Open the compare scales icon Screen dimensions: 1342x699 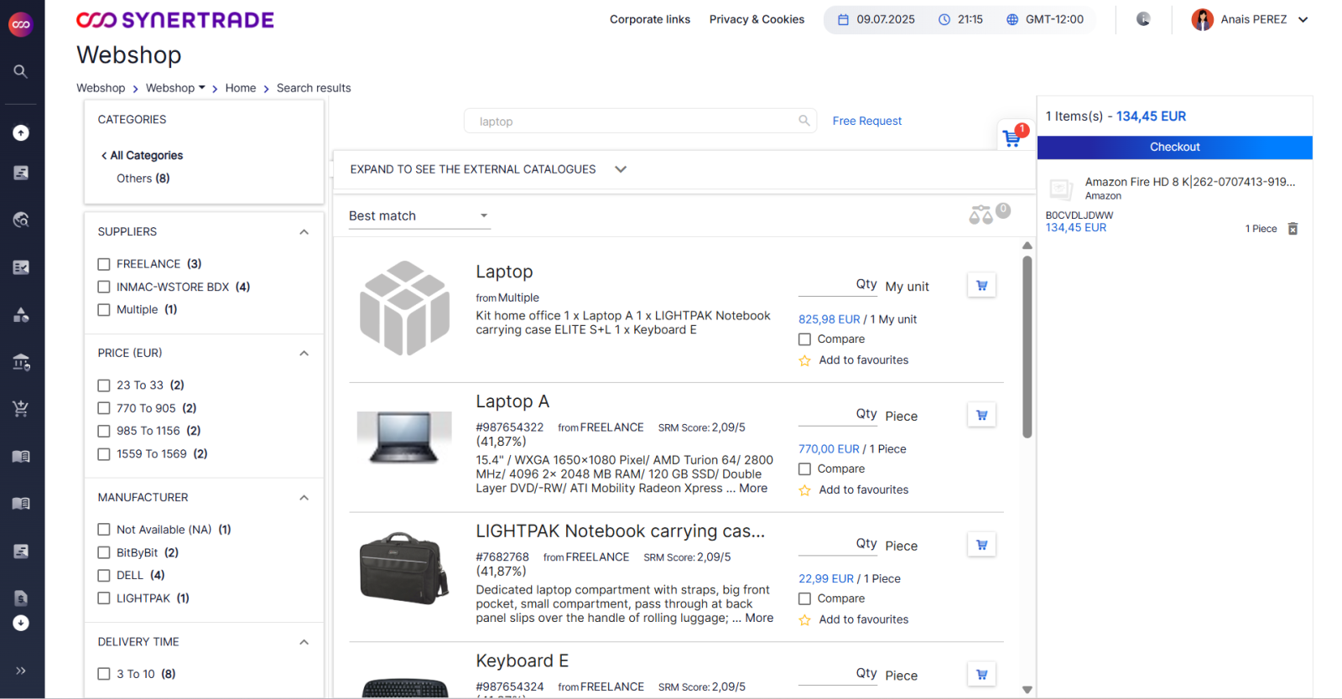tap(980, 215)
